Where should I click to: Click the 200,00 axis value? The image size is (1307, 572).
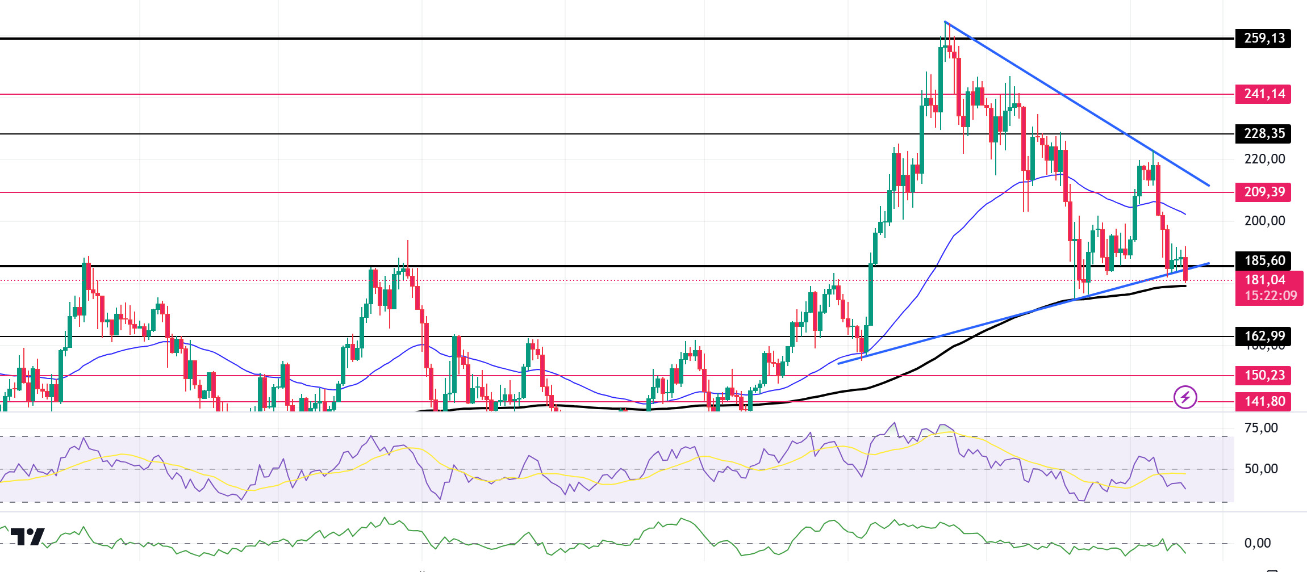pos(1264,221)
